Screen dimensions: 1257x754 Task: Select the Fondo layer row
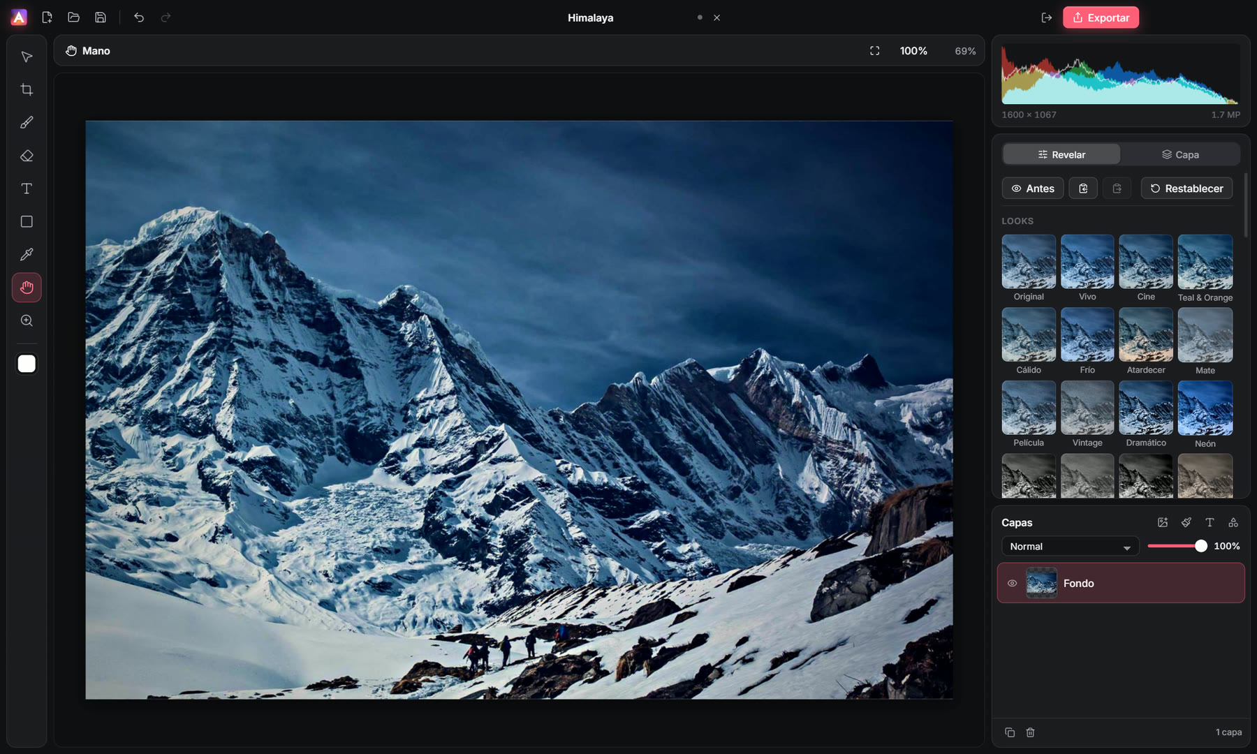(x=1121, y=583)
